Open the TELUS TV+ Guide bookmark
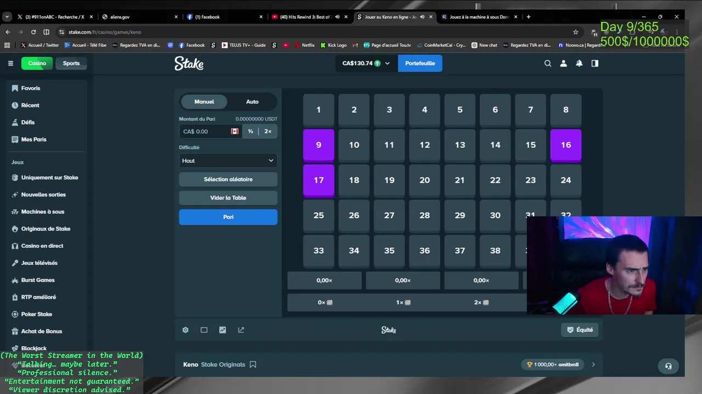The height and width of the screenshot is (394, 702). click(244, 45)
